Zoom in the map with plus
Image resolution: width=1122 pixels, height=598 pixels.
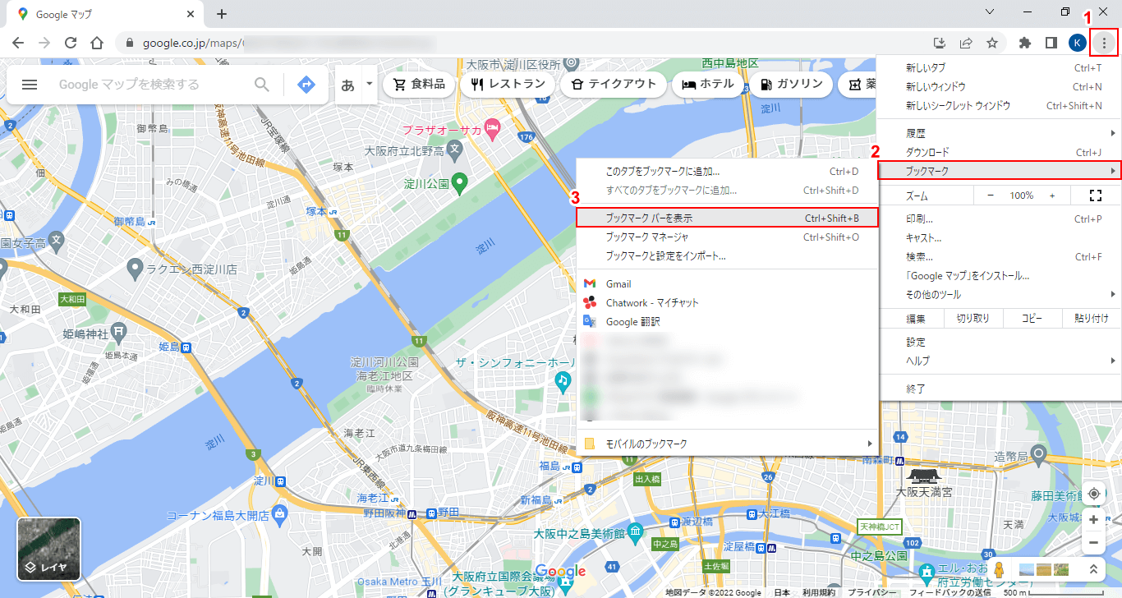1094,520
